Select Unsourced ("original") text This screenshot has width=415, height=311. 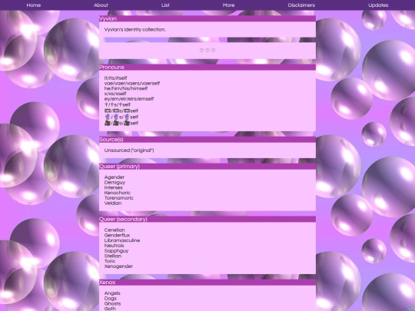tap(129, 151)
